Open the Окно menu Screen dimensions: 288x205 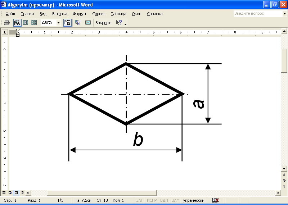click(136, 14)
